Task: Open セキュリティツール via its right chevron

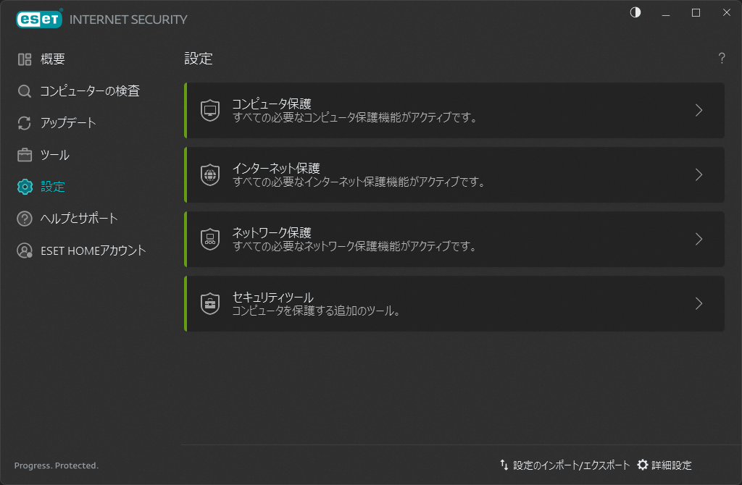Action: pos(699,303)
